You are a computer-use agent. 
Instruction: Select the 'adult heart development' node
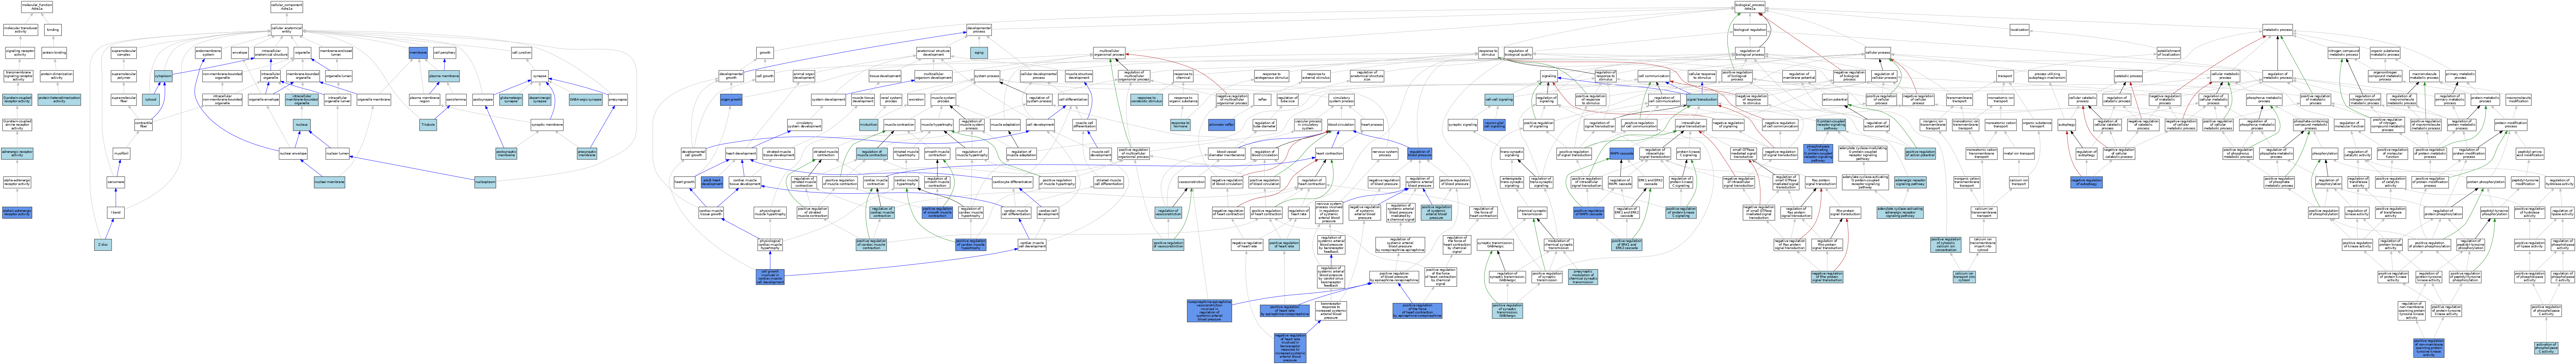click(712, 183)
